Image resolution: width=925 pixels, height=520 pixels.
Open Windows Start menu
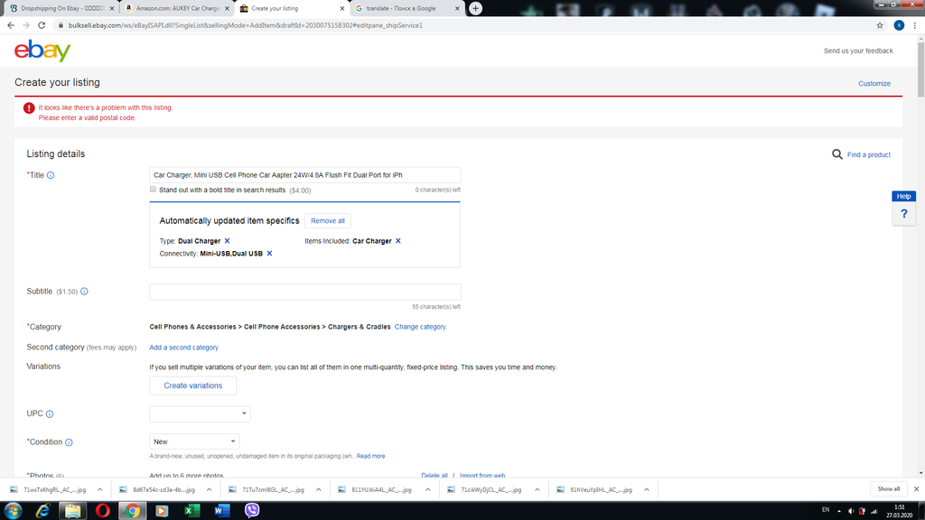point(13,511)
